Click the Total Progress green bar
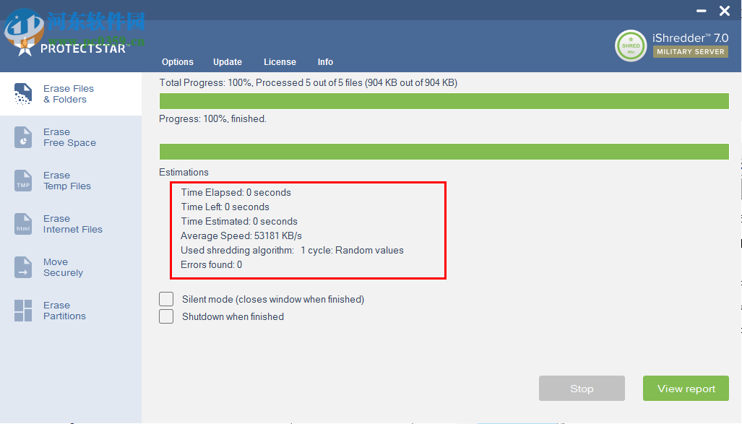The width and height of the screenshot is (742, 424). tap(444, 101)
